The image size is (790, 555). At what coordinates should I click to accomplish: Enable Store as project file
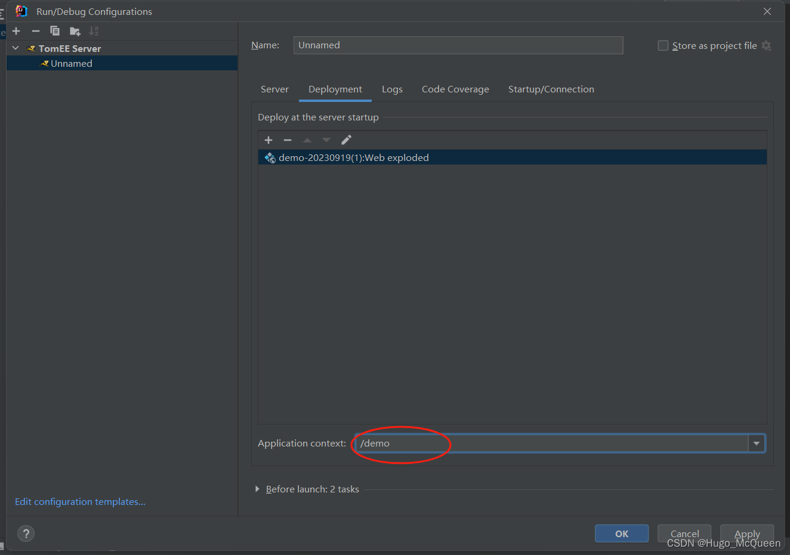663,46
